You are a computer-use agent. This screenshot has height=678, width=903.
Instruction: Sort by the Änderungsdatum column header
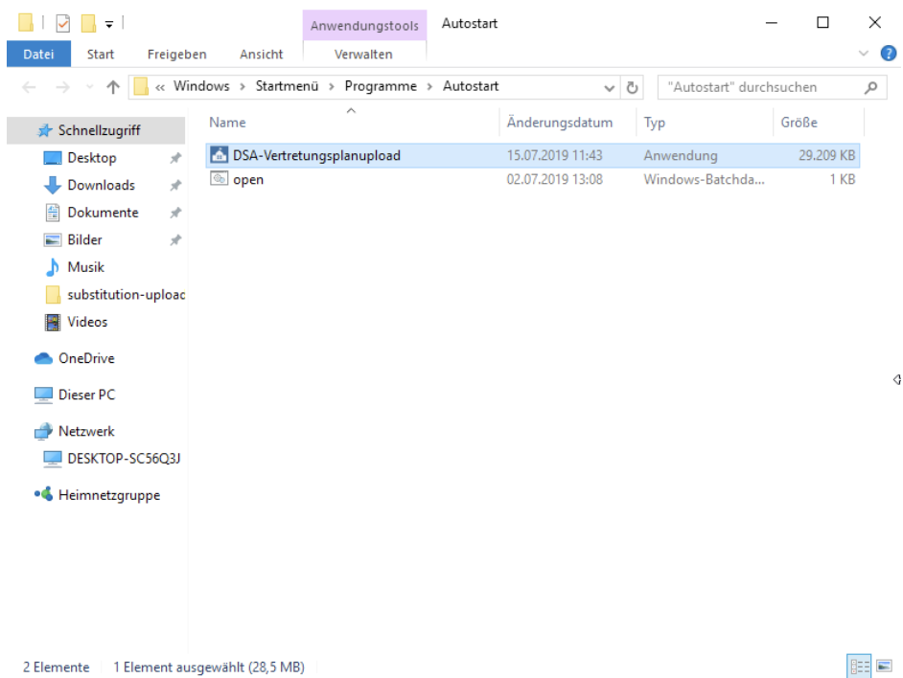tap(560, 123)
